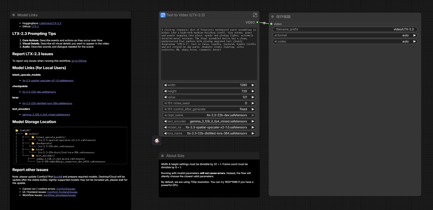This screenshot has height=210, width=433.
Task: Increase height with right arrow
Action: [x=253, y=91]
